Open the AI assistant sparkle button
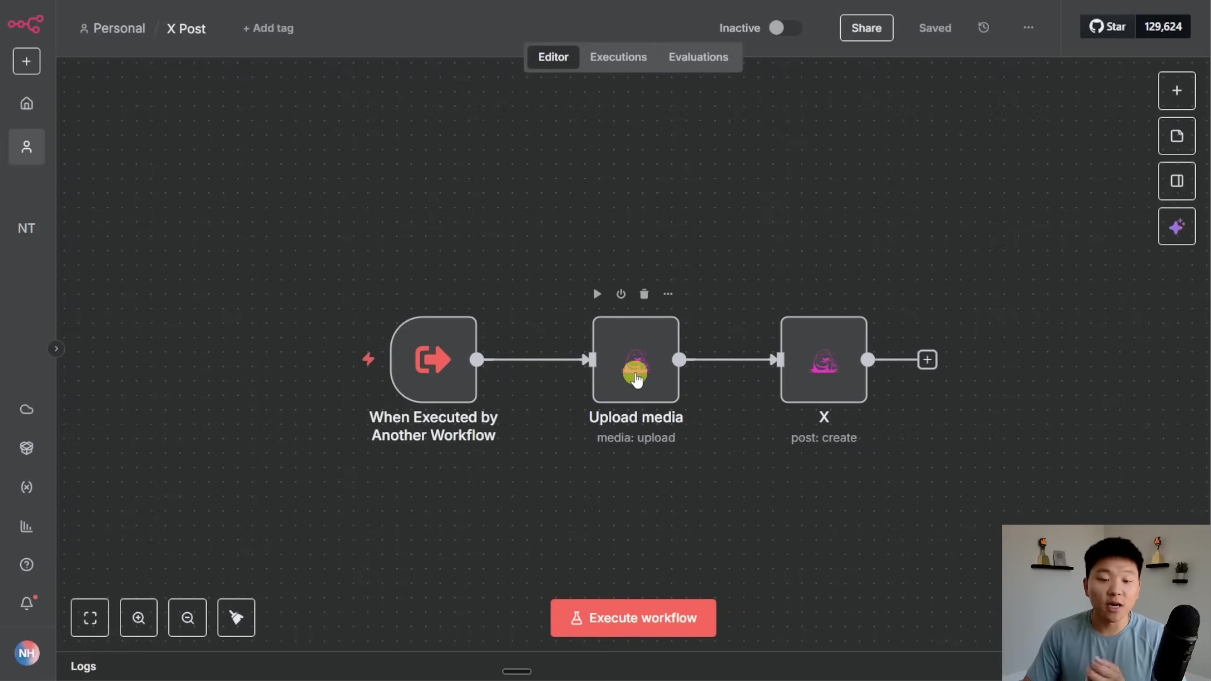 tap(1176, 227)
